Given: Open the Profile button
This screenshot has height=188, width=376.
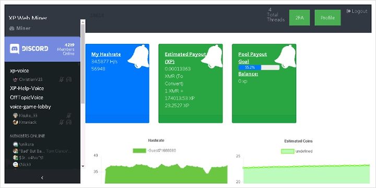Looking at the screenshot, I should click(327, 18).
